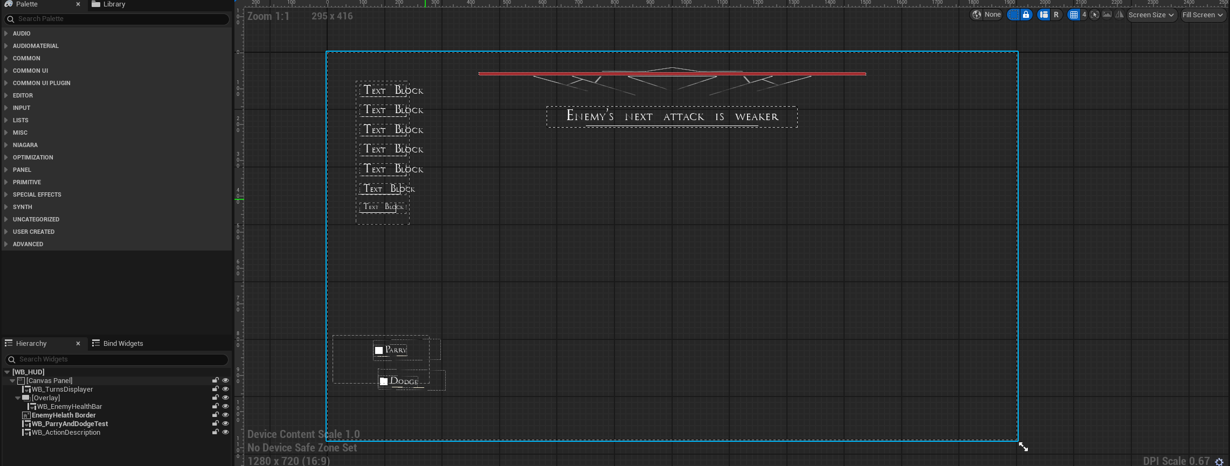Click the Search Palette input field

coord(119,19)
